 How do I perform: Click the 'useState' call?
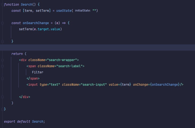64,11
